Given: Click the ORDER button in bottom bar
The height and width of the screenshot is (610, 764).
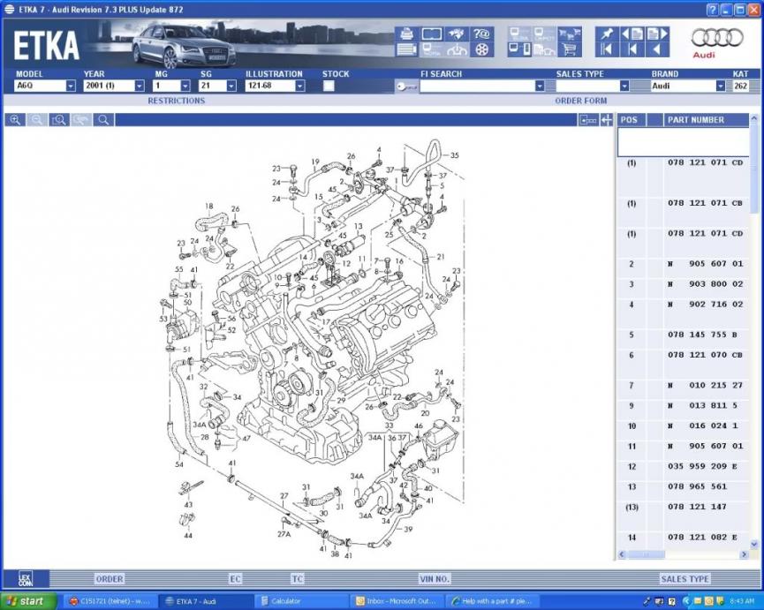Looking at the screenshot, I should [x=110, y=579].
